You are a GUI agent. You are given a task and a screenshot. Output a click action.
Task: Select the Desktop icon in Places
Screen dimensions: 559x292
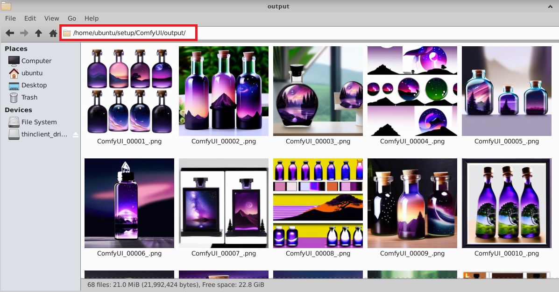14,85
